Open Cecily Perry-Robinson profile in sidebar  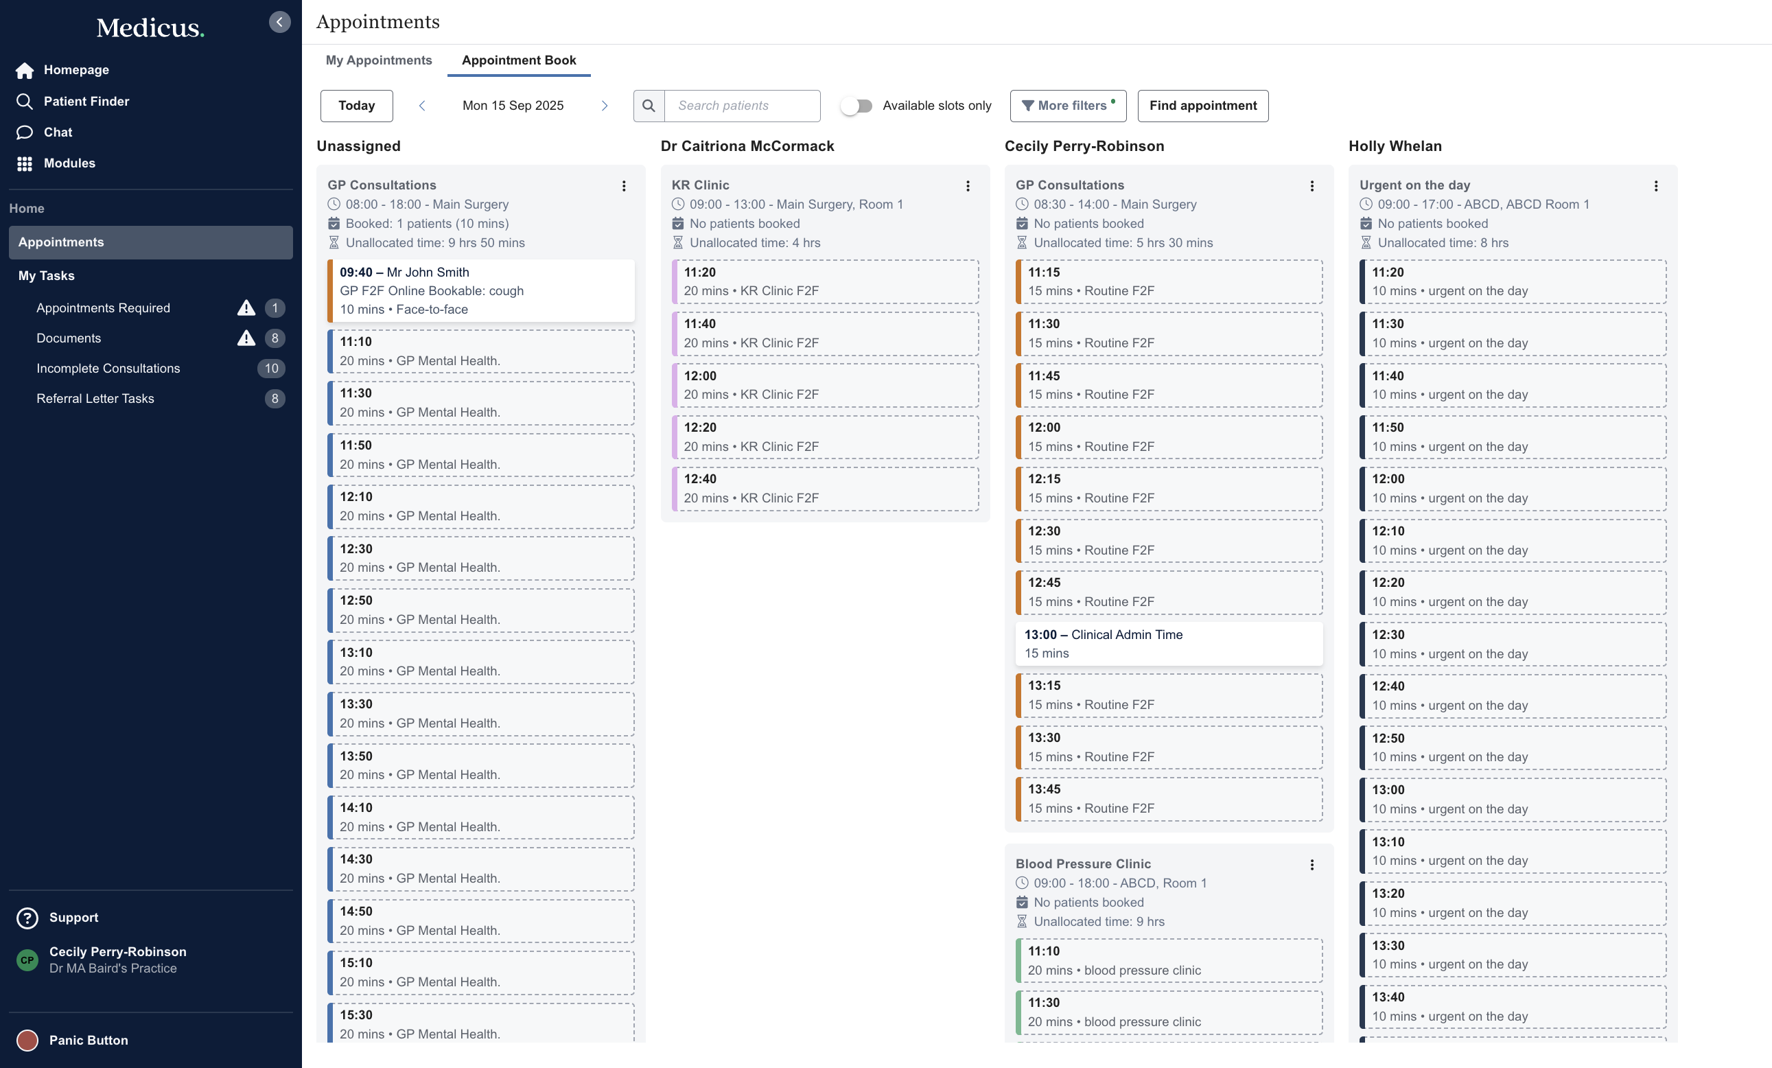click(x=117, y=960)
